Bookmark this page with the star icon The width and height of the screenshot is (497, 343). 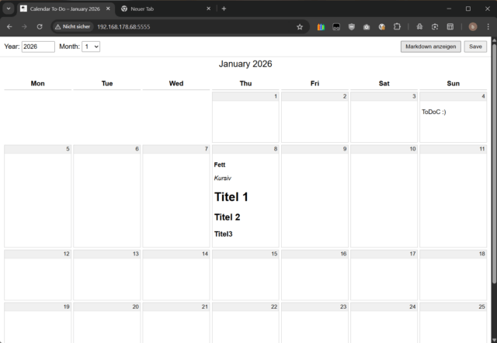click(300, 26)
